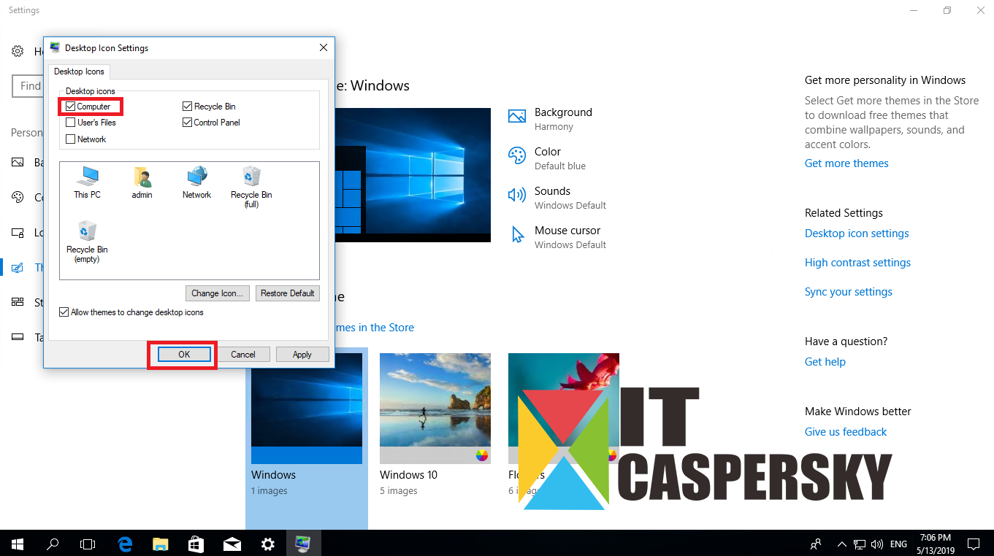
Task: Open Microsoft Store from taskbar
Action: (x=196, y=544)
